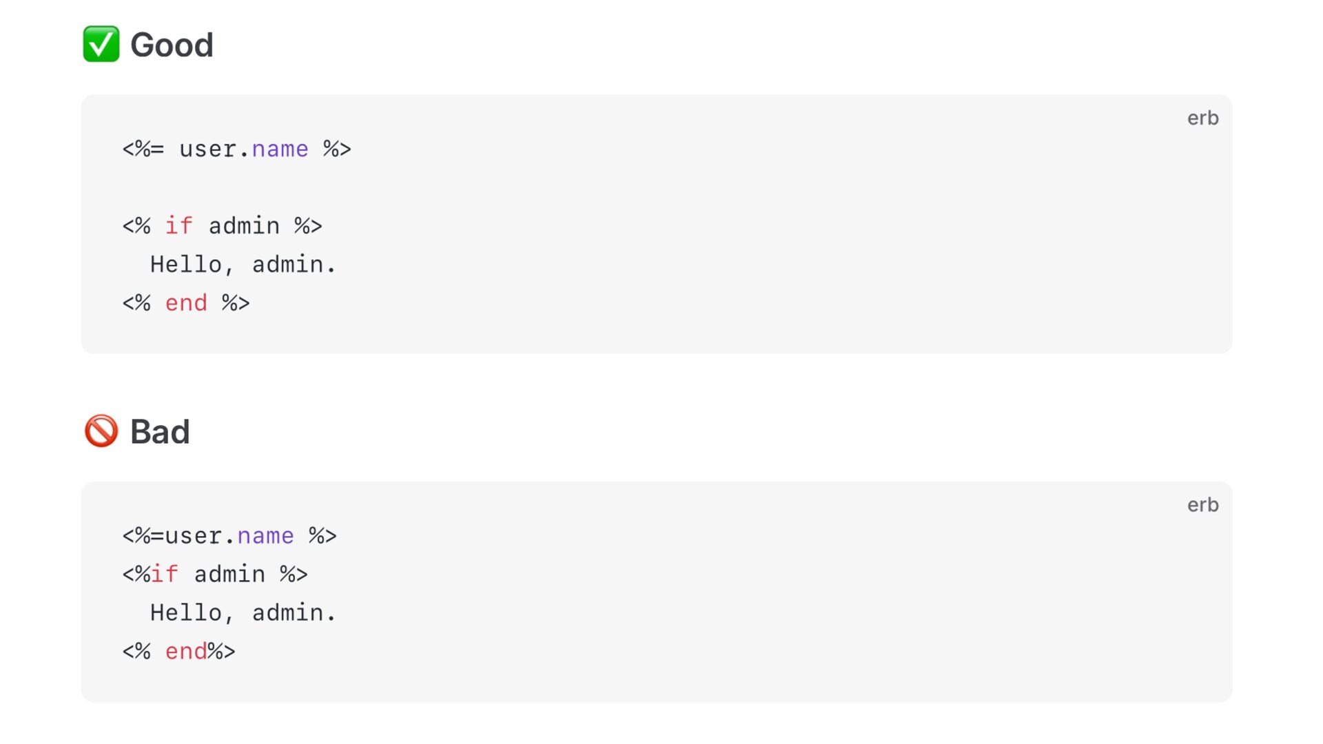
Task: Click purple 'name' in Good code block
Action: coord(280,149)
